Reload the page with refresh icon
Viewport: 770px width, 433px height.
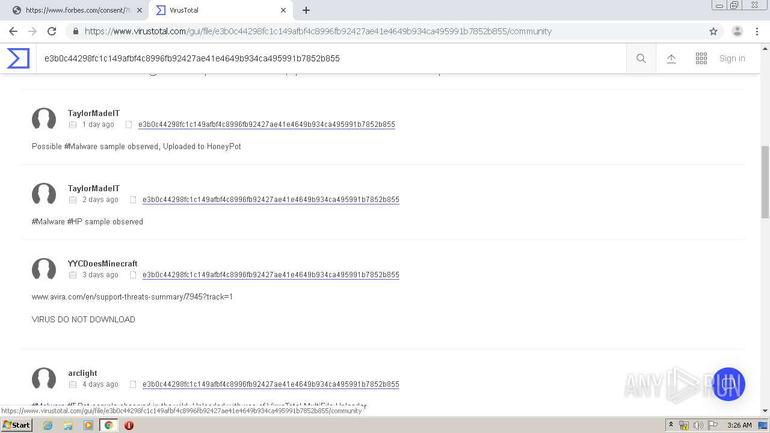click(52, 31)
